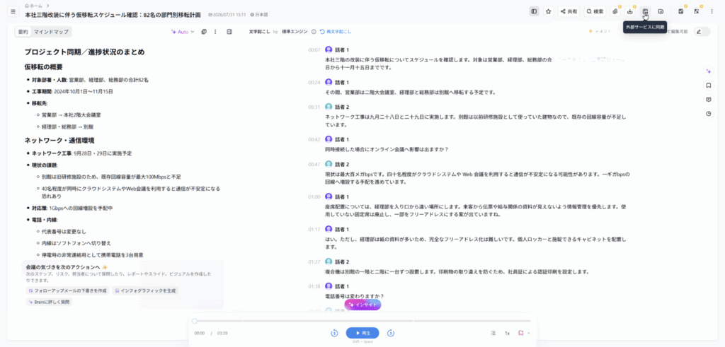Screen dimensions: 725x347
Task: Open the hamburger menu in the top left
Action: [13, 11]
